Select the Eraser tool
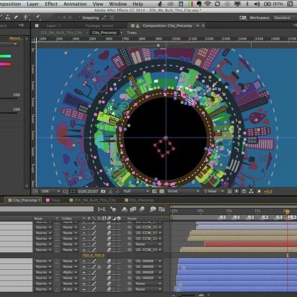Viewport: 297px width, 297px height. pyautogui.click(x=16, y=17)
